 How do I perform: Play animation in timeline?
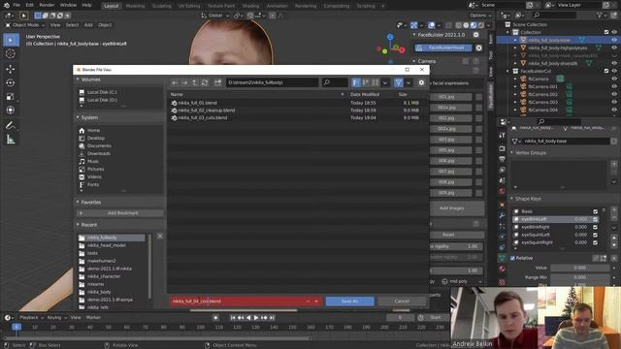[x=256, y=318]
